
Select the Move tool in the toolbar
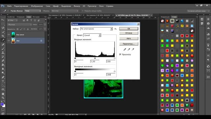point(3,20)
